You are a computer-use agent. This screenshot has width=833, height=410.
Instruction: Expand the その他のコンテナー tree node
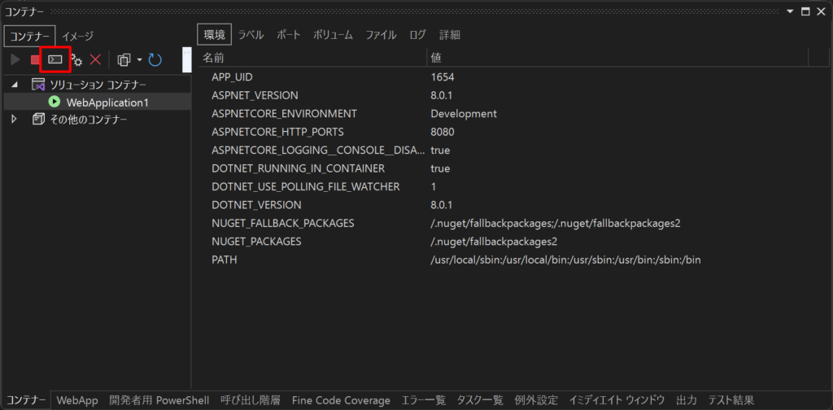point(15,120)
